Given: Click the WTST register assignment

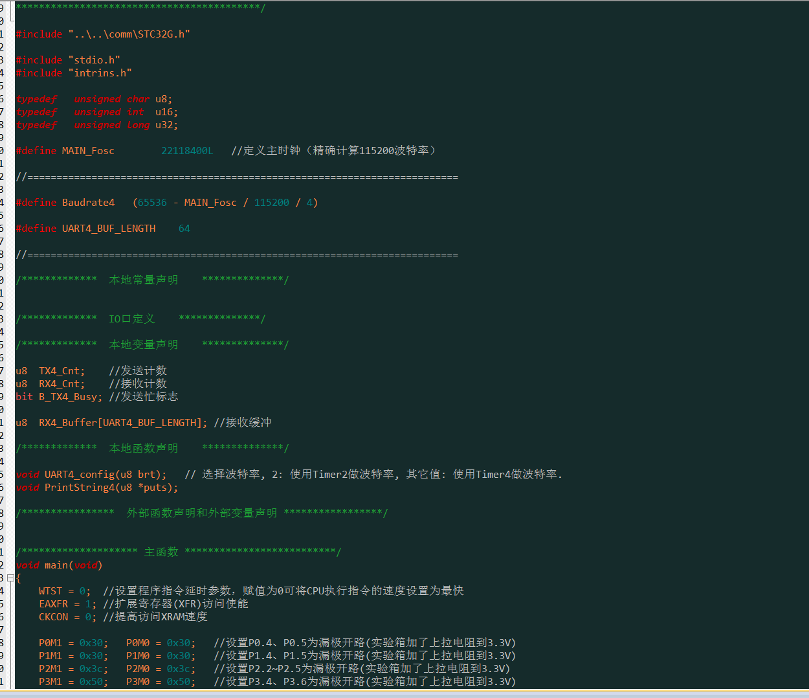Looking at the screenshot, I should tap(65, 591).
